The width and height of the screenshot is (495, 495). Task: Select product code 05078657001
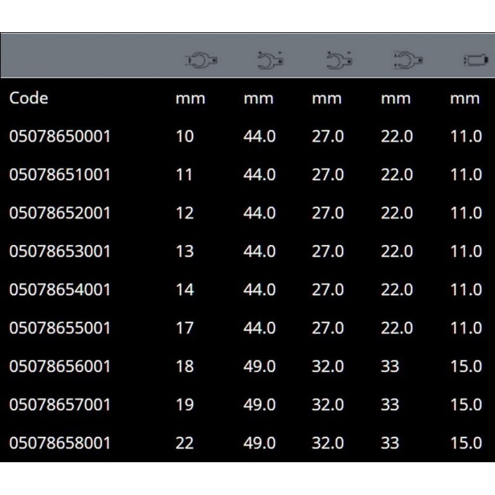pos(59,405)
